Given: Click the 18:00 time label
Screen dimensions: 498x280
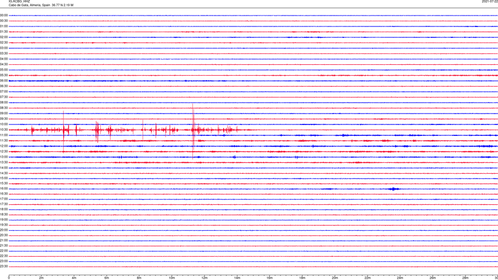Looking at the screenshot, I should [4, 209].
